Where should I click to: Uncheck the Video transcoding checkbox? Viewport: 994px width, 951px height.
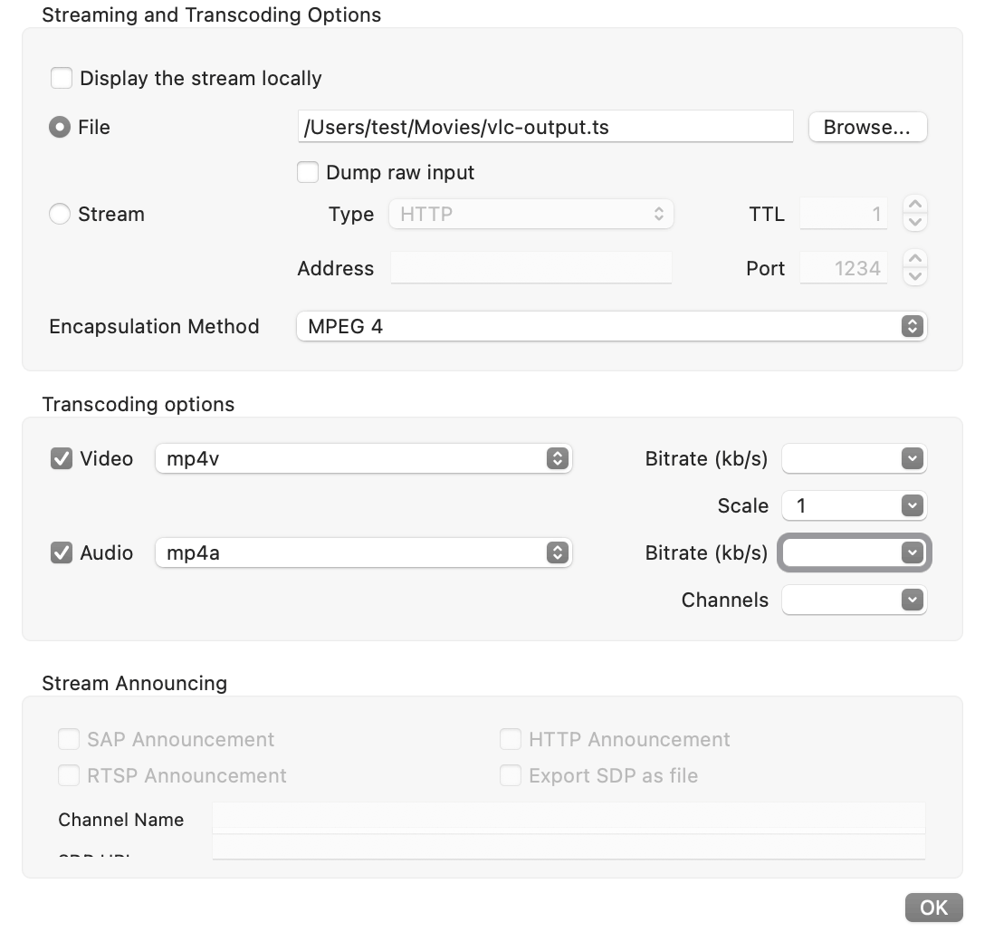tap(62, 459)
